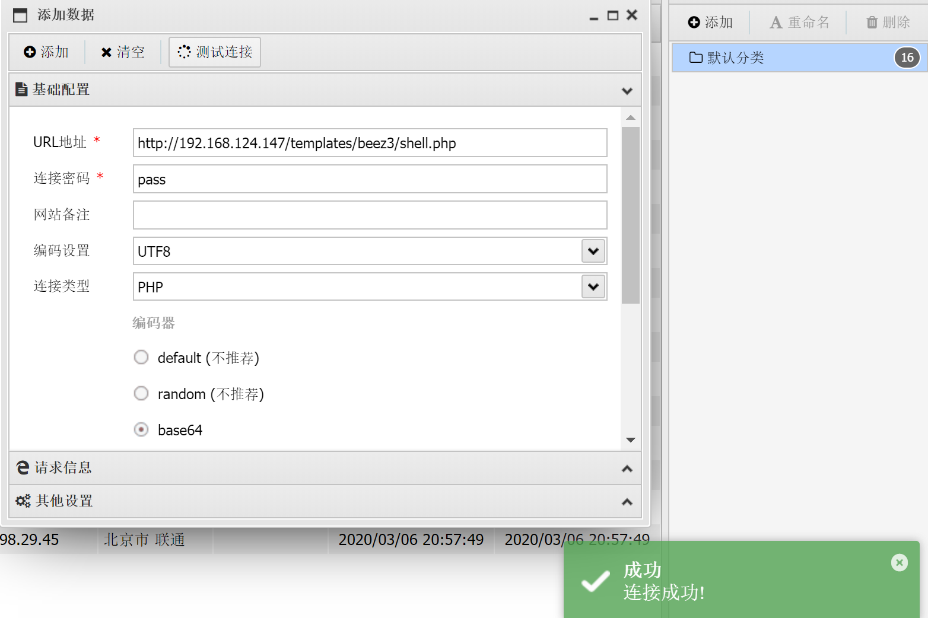The image size is (928, 618).
Task: Maximize the 添加数据 dialog
Action: 613,15
